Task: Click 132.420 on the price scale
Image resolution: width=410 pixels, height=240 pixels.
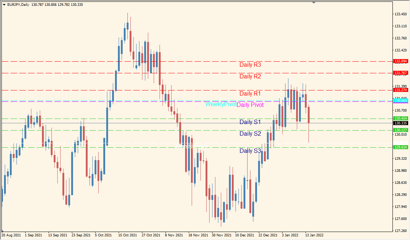Action: (401, 50)
